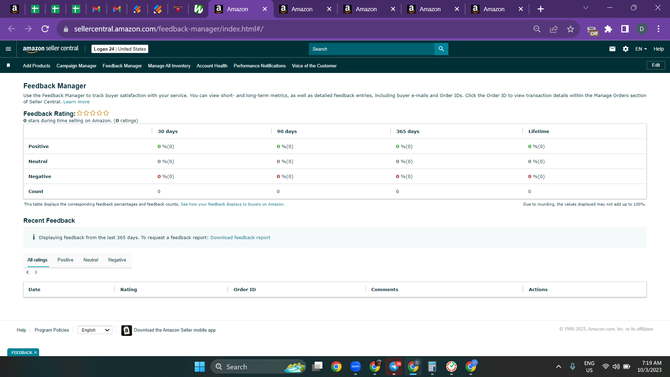Click the FEEDBACK widget button

[x=22, y=353]
